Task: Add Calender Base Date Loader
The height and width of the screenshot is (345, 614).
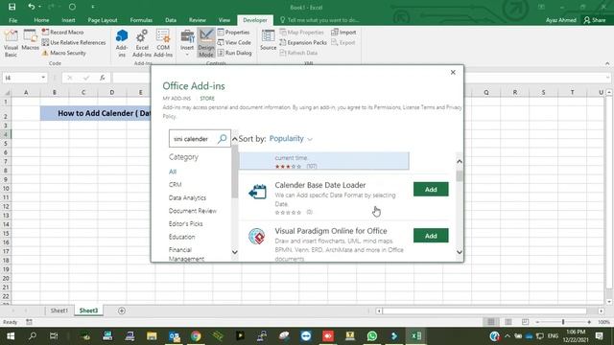Action: (431, 190)
